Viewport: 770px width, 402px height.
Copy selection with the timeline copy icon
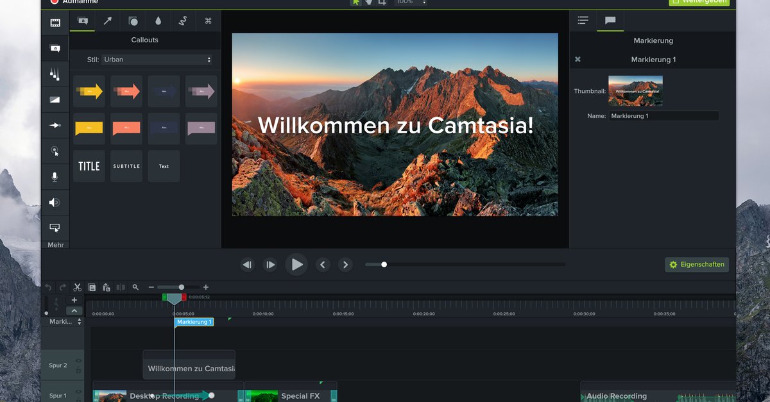point(92,287)
